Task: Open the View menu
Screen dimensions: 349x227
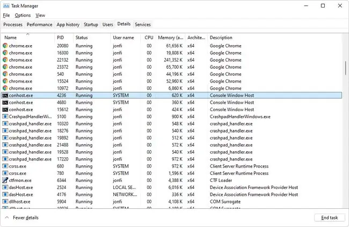Action: tap(40, 16)
